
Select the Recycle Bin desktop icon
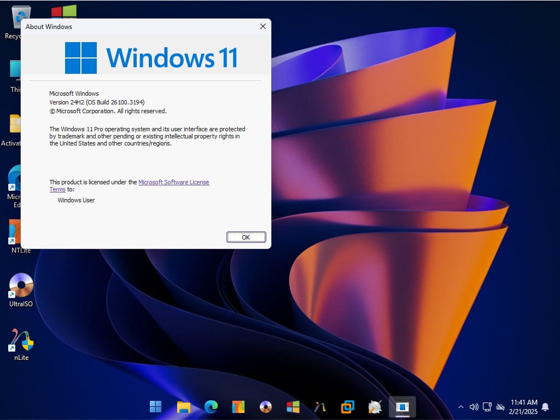click(14, 22)
